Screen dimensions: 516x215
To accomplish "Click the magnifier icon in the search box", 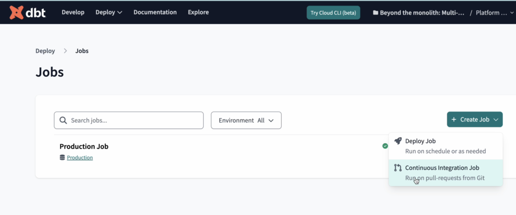I will (x=63, y=120).
